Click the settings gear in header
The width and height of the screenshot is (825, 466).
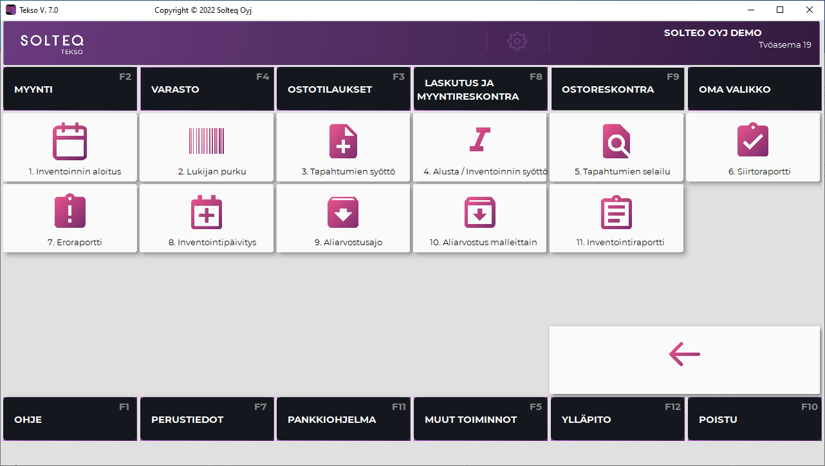click(517, 41)
